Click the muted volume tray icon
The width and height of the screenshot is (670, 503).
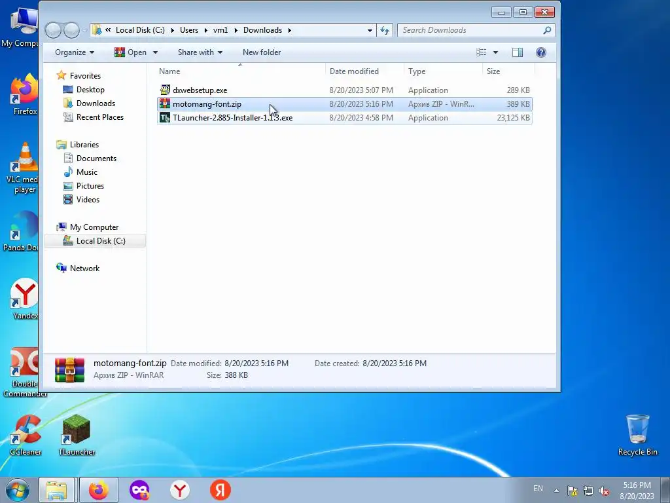[604, 491]
